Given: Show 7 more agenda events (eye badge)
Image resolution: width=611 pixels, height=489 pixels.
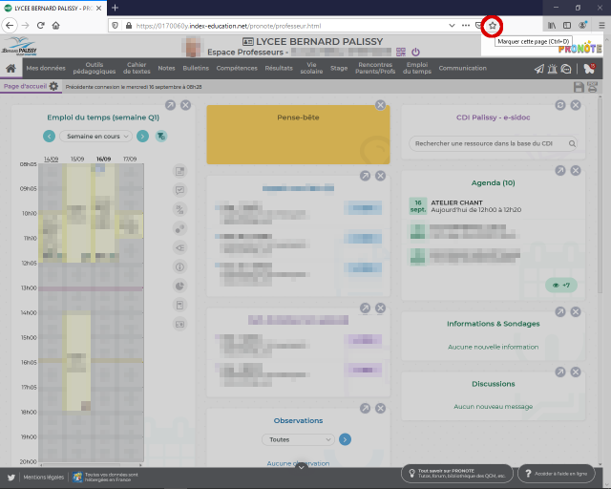Looking at the screenshot, I should 559,285.
